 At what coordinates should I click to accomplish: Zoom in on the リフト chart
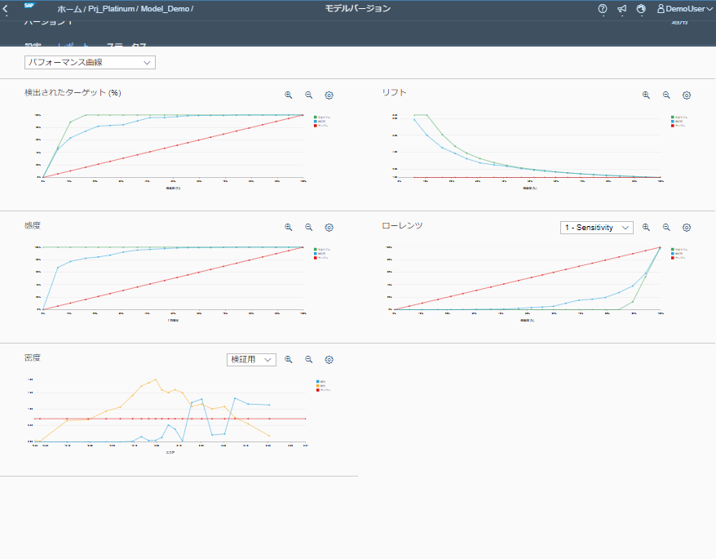[x=646, y=95]
